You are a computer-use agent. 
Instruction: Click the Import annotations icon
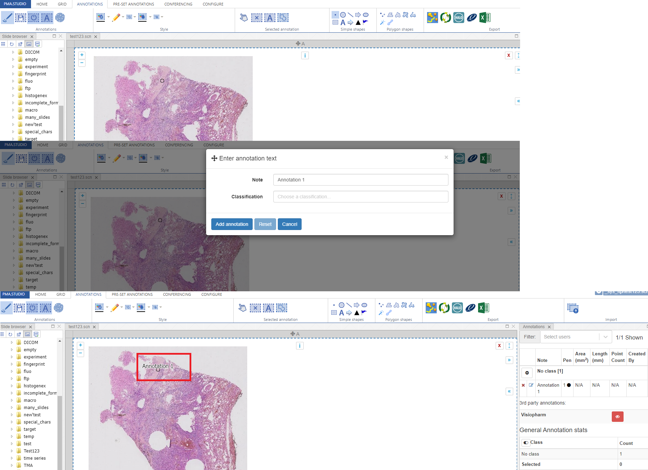coord(573,308)
